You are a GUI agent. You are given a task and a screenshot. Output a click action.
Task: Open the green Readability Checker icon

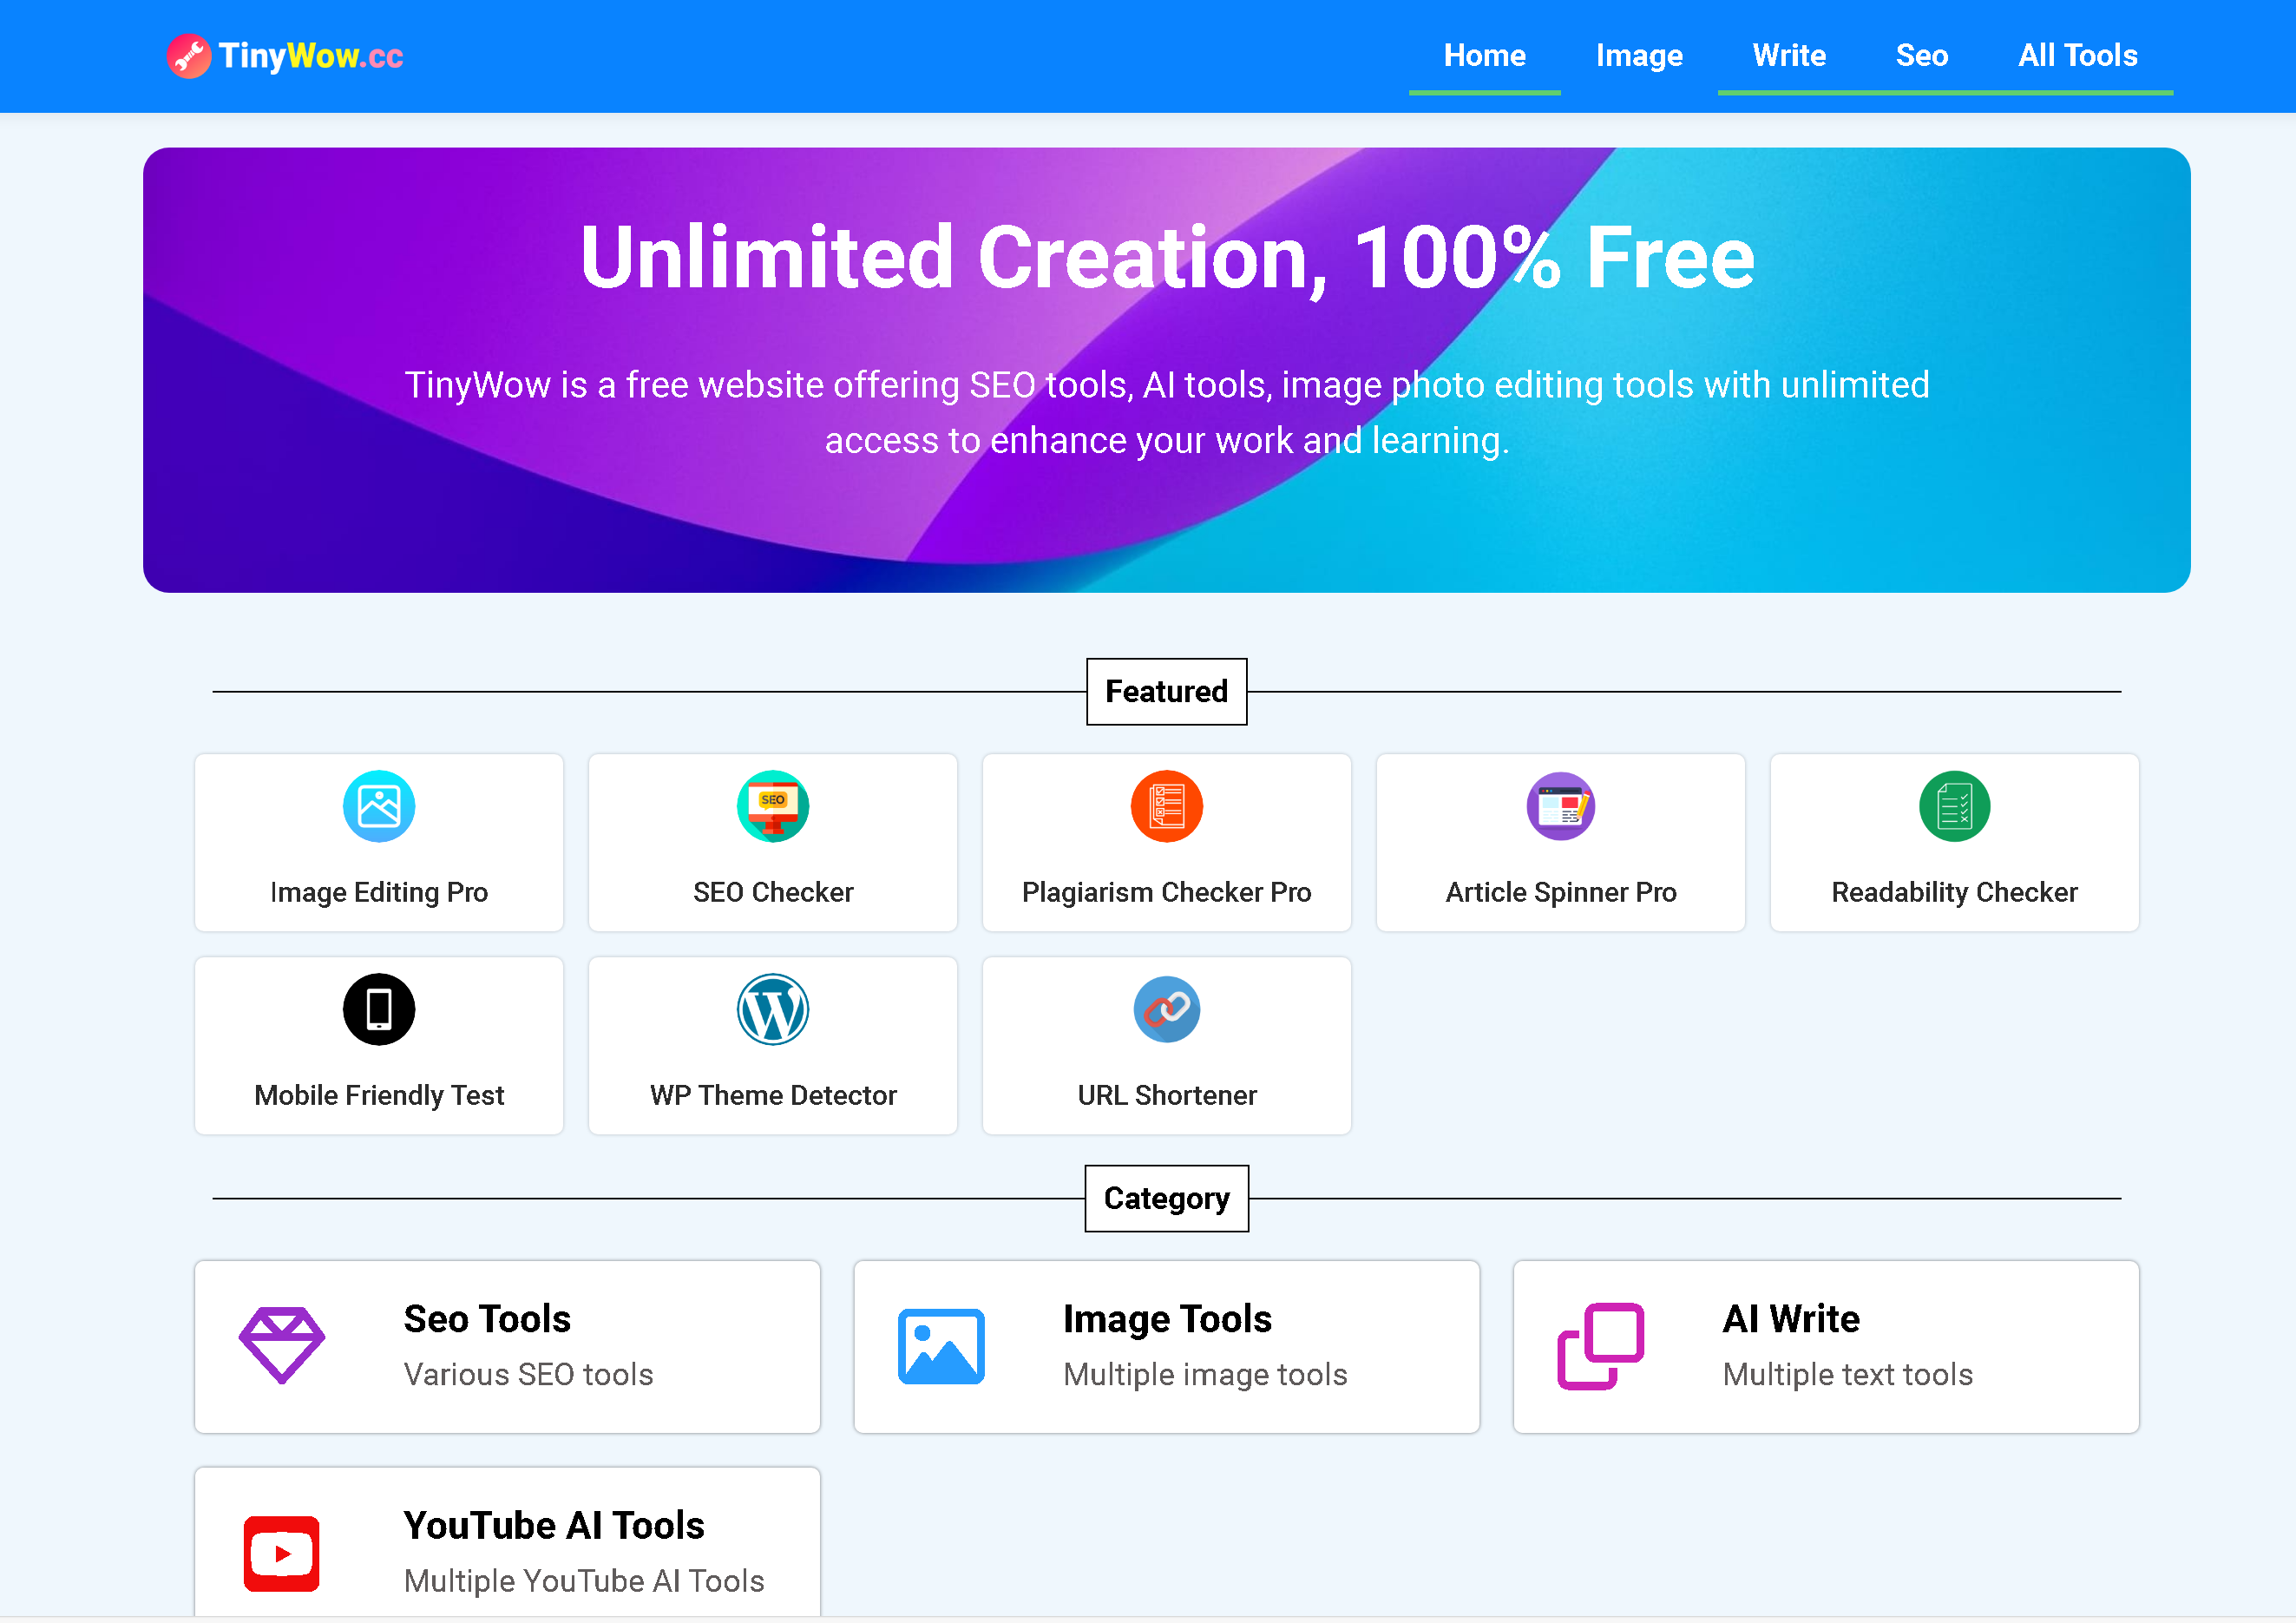[x=1955, y=806]
